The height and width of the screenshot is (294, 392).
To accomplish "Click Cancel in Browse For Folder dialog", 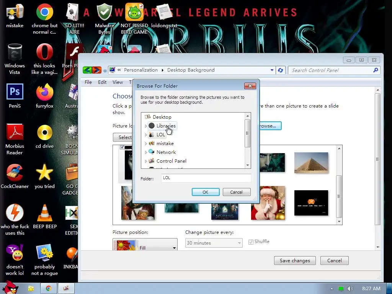I will point(237,192).
